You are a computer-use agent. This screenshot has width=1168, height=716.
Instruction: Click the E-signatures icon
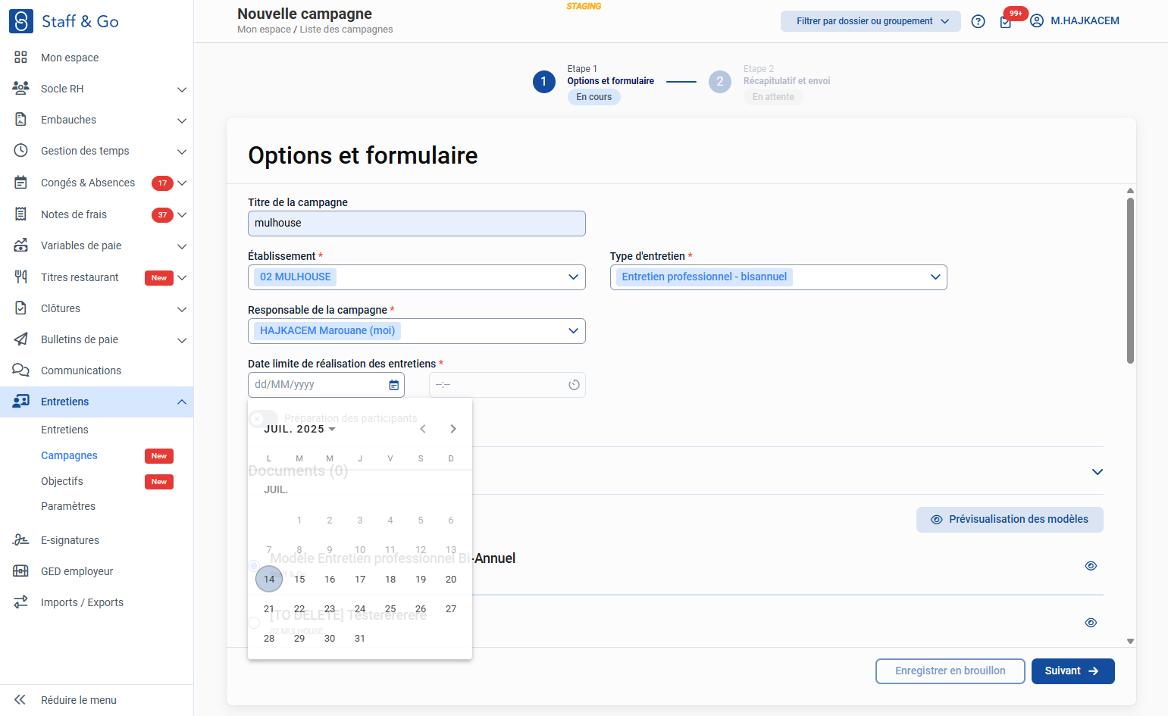tap(21, 540)
